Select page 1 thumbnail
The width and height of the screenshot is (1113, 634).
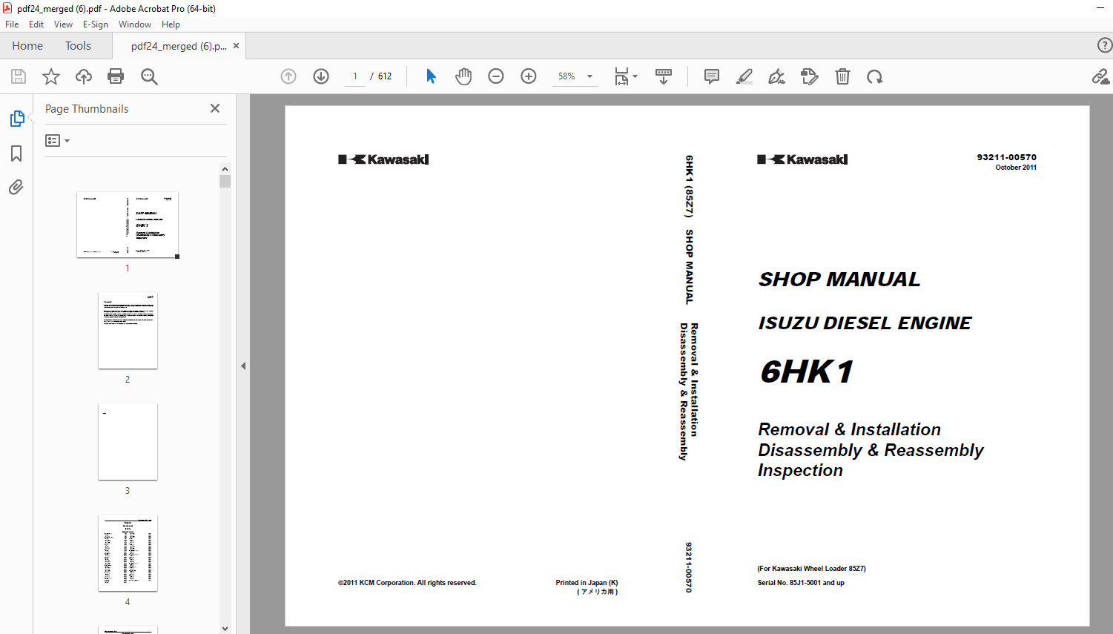tap(128, 225)
